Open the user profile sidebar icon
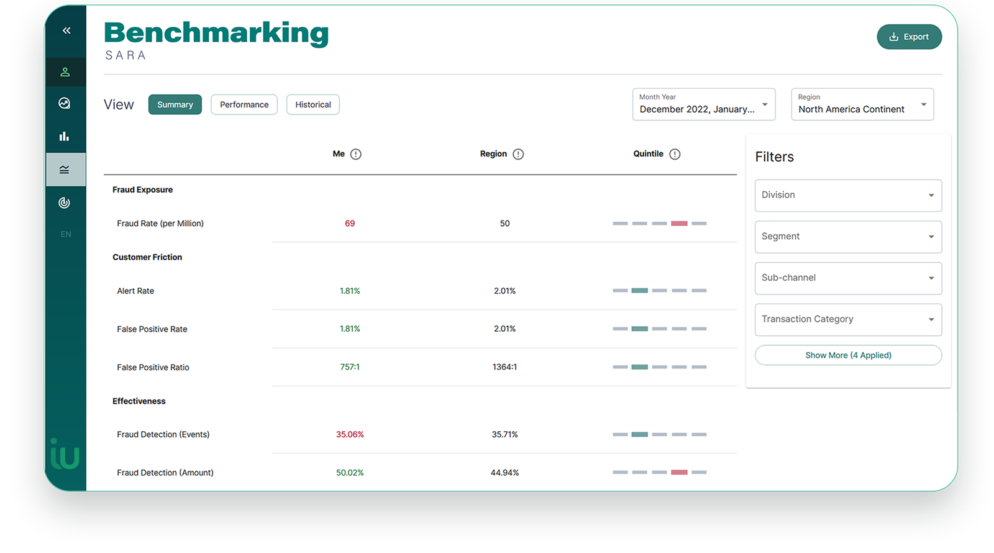The image size is (994, 553). tap(65, 72)
